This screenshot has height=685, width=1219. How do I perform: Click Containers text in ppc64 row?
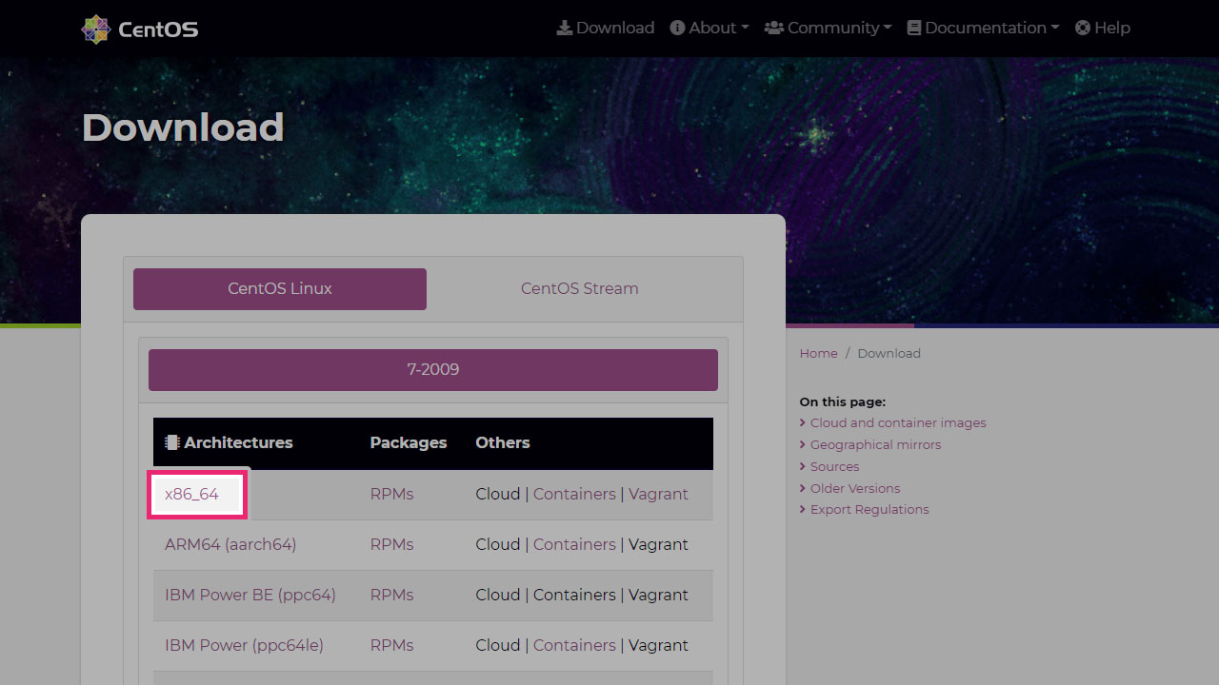pyautogui.click(x=574, y=595)
